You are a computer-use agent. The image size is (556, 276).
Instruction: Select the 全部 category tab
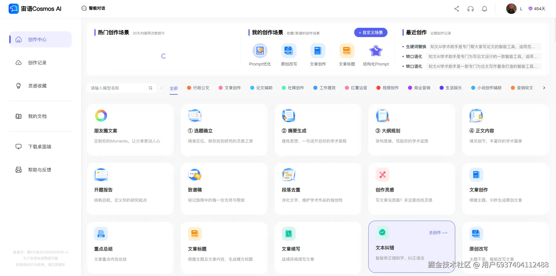[x=174, y=88]
